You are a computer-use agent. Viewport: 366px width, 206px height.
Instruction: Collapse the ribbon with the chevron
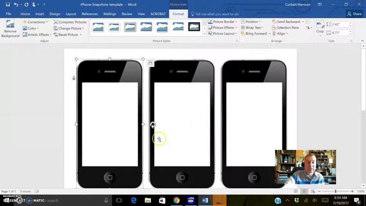click(362, 41)
